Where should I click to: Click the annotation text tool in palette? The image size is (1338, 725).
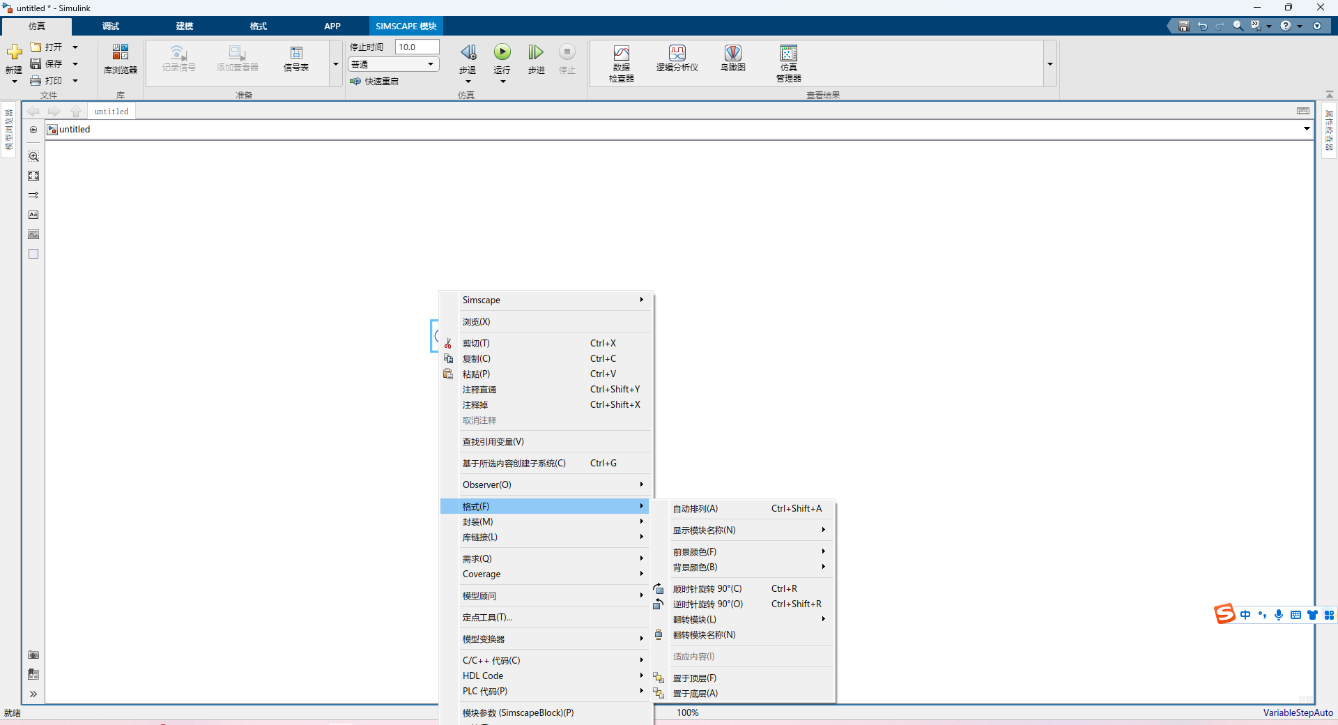click(x=33, y=215)
